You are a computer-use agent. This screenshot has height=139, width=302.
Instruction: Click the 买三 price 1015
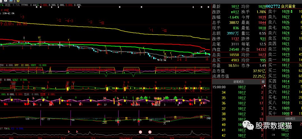pyautogui.click(x=286, y=76)
